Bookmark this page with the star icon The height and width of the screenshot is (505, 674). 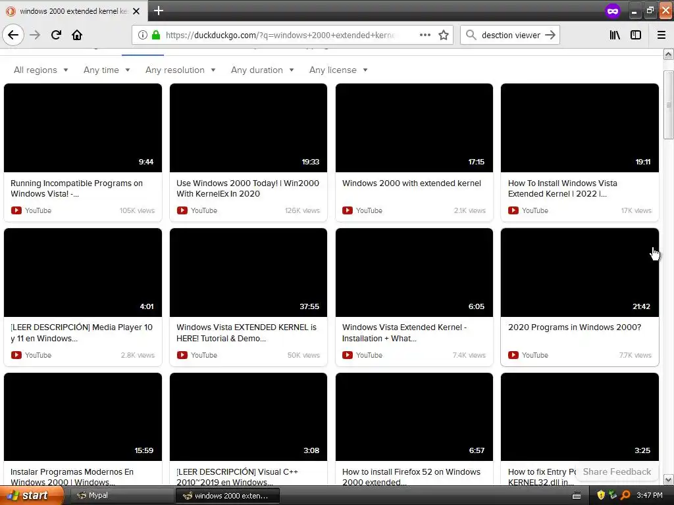point(444,35)
